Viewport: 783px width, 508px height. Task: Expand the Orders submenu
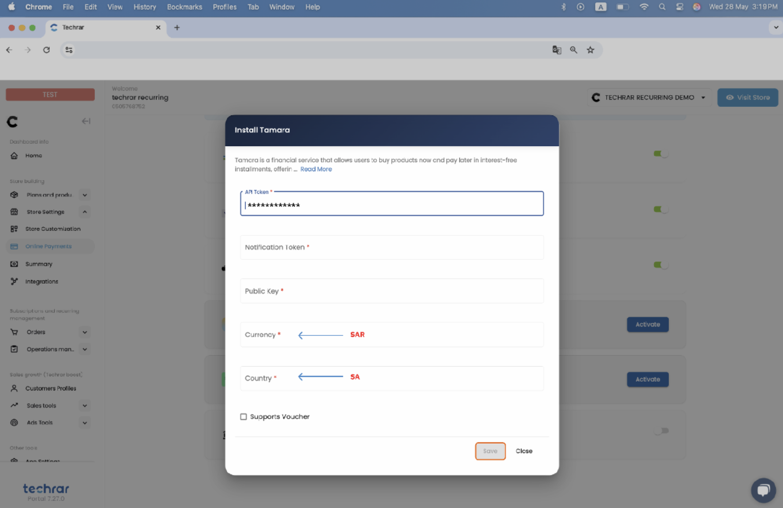(85, 332)
